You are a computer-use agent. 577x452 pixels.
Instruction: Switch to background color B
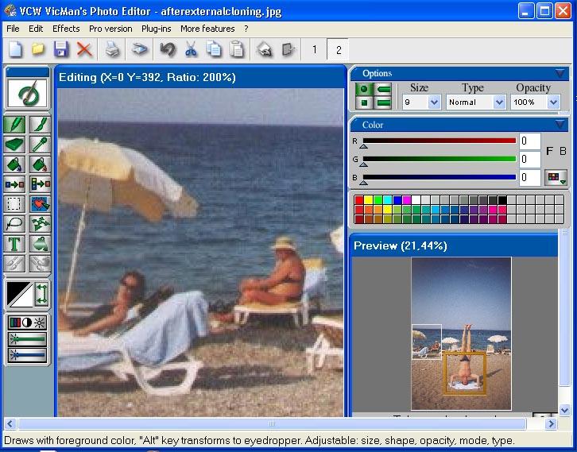563,151
